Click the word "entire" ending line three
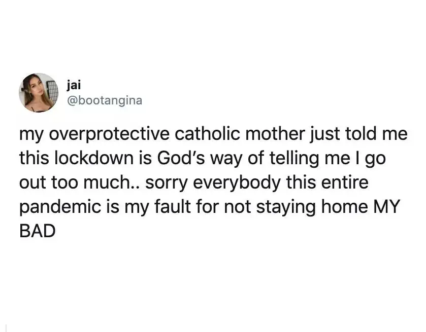Image resolution: width=426 pixels, height=332 pixels. [345, 182]
